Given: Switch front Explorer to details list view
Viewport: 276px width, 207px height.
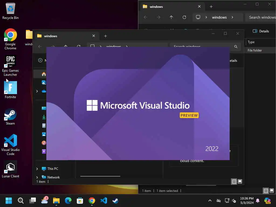Looking at the screenshot, I should [234, 181].
